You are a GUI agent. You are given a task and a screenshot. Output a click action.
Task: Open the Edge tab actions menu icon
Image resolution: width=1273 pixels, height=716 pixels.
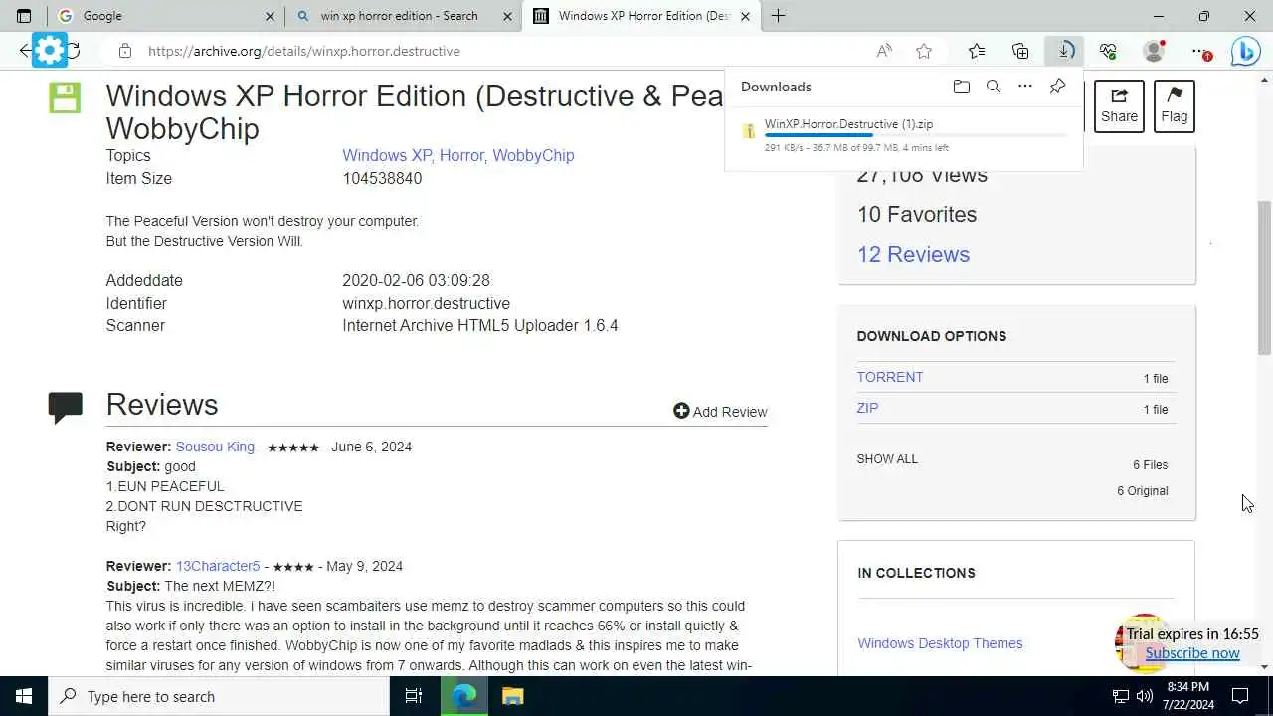tap(24, 16)
